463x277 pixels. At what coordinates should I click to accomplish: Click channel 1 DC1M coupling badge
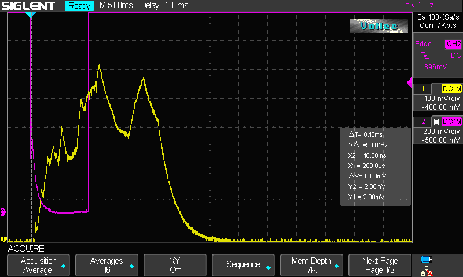(x=451, y=89)
